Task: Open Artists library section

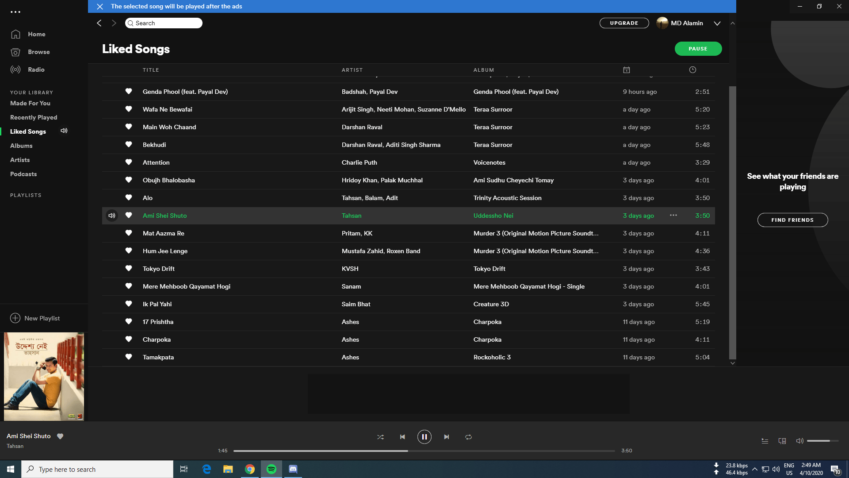Action: 20,160
